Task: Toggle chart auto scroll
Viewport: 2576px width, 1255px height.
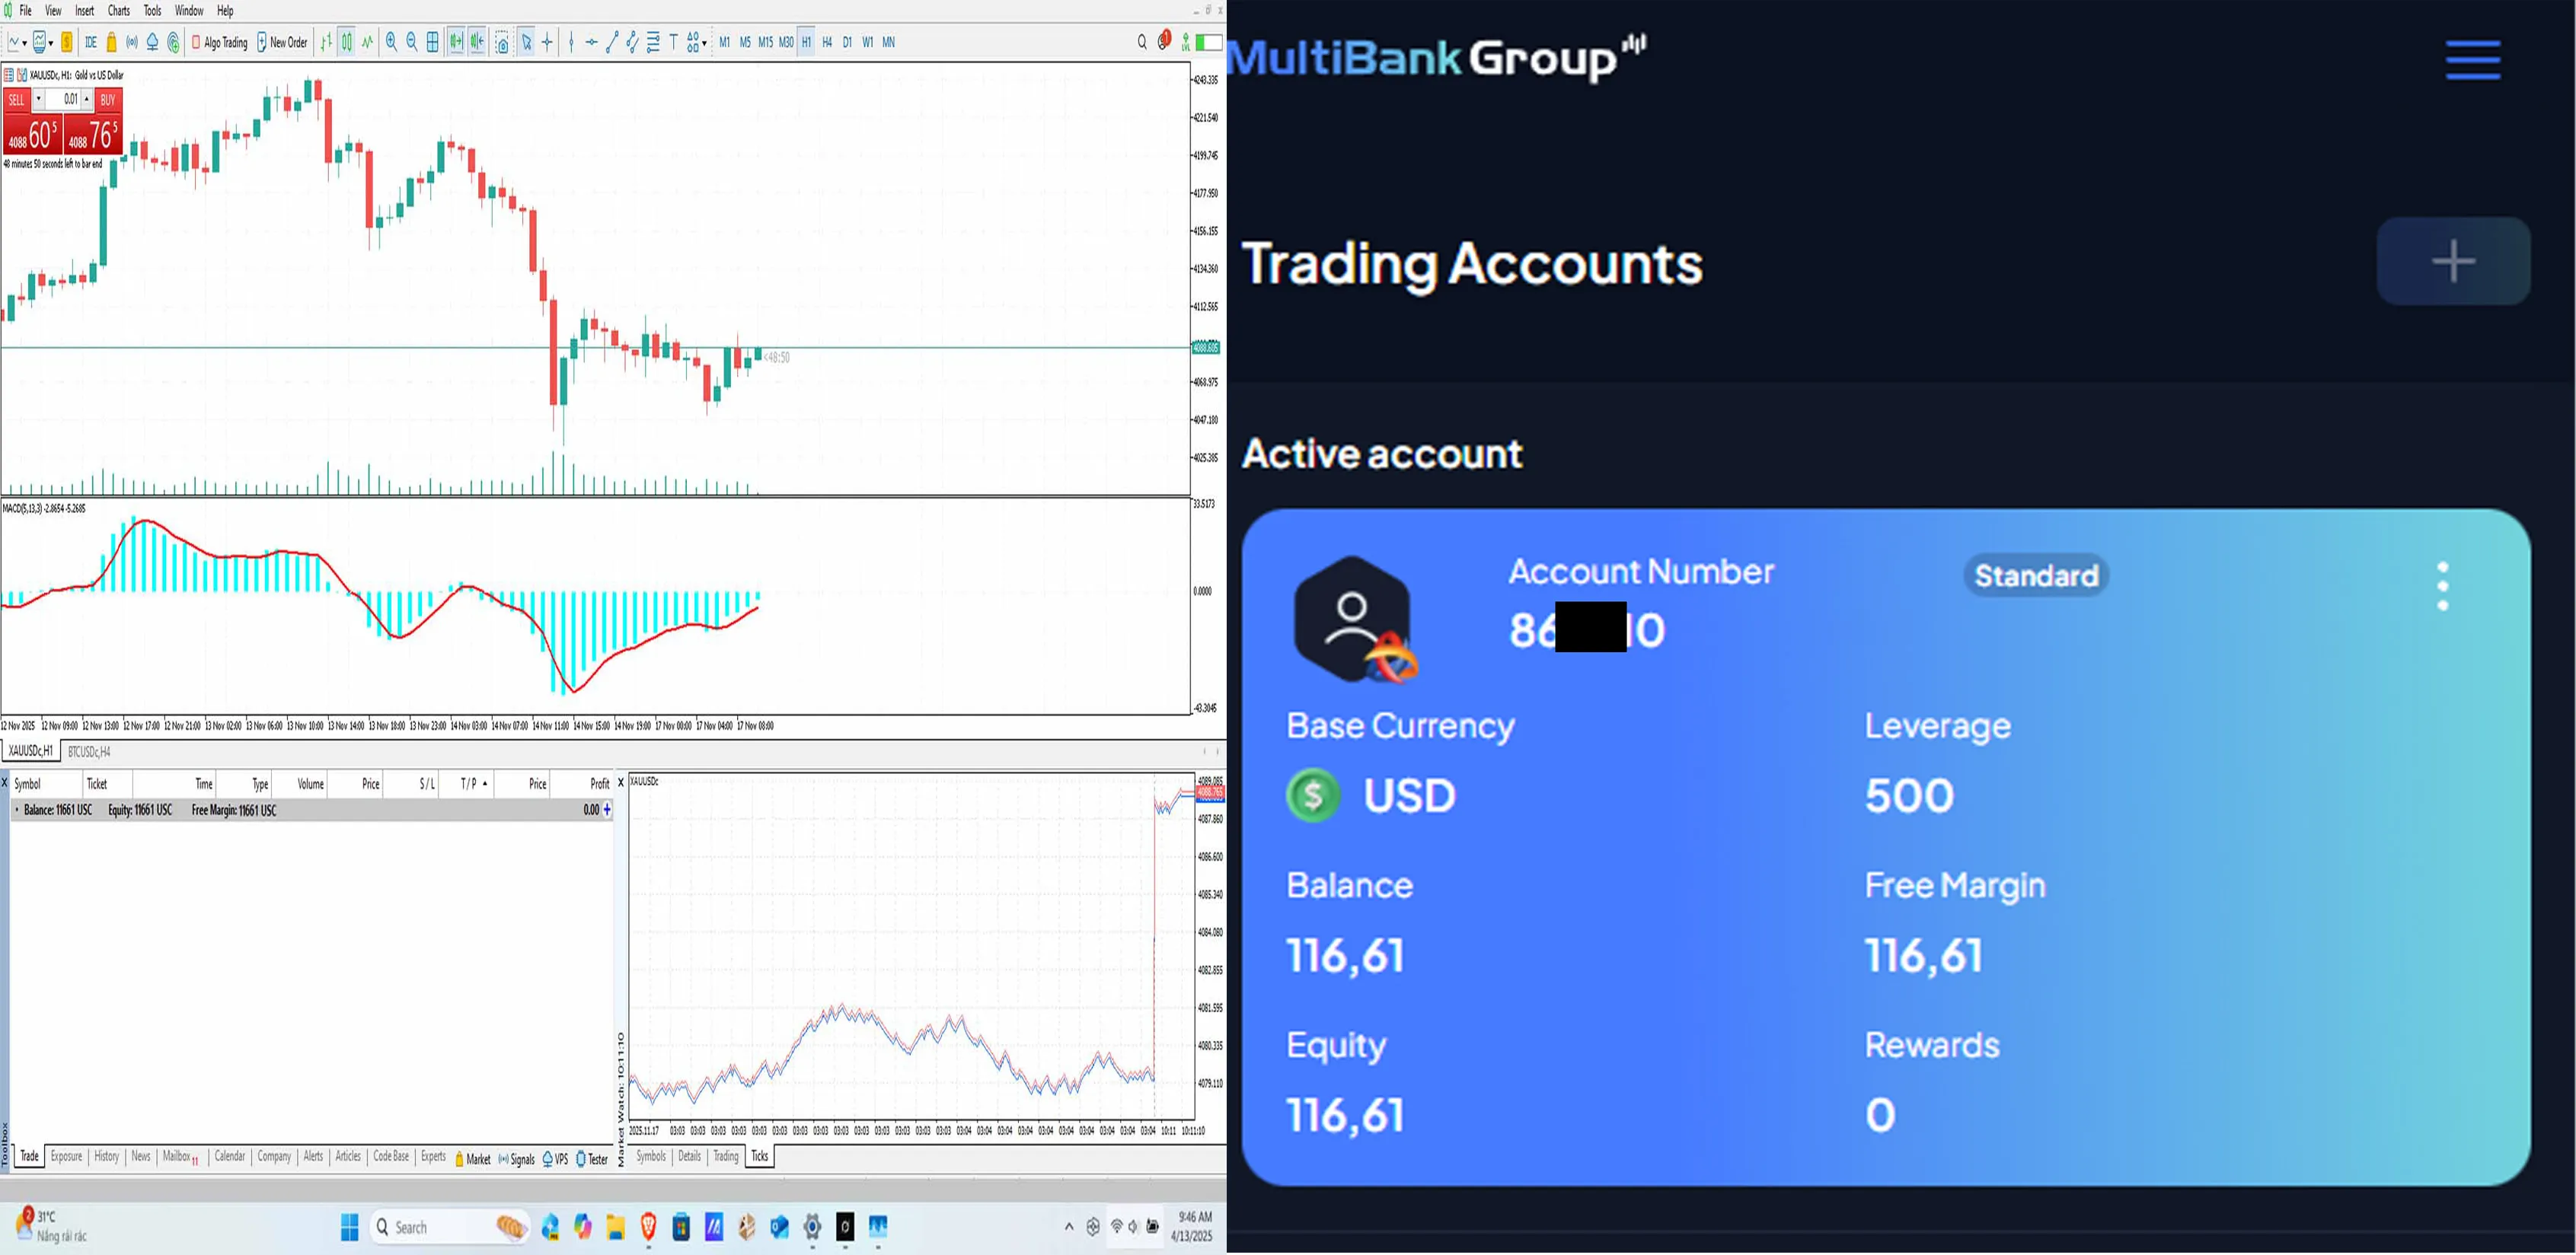Action: point(456,42)
